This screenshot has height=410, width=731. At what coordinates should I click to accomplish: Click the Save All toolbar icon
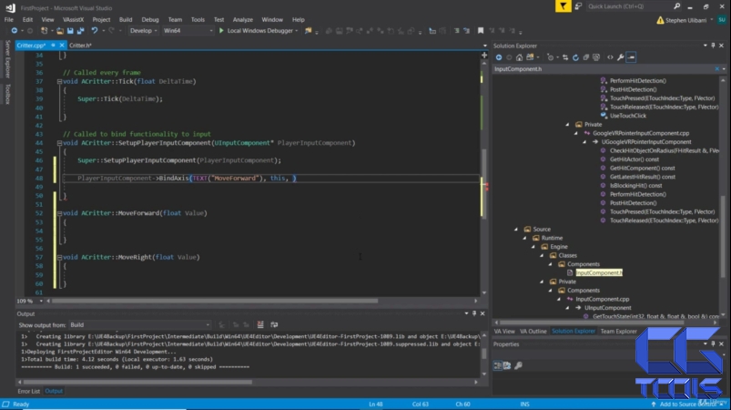tap(80, 31)
